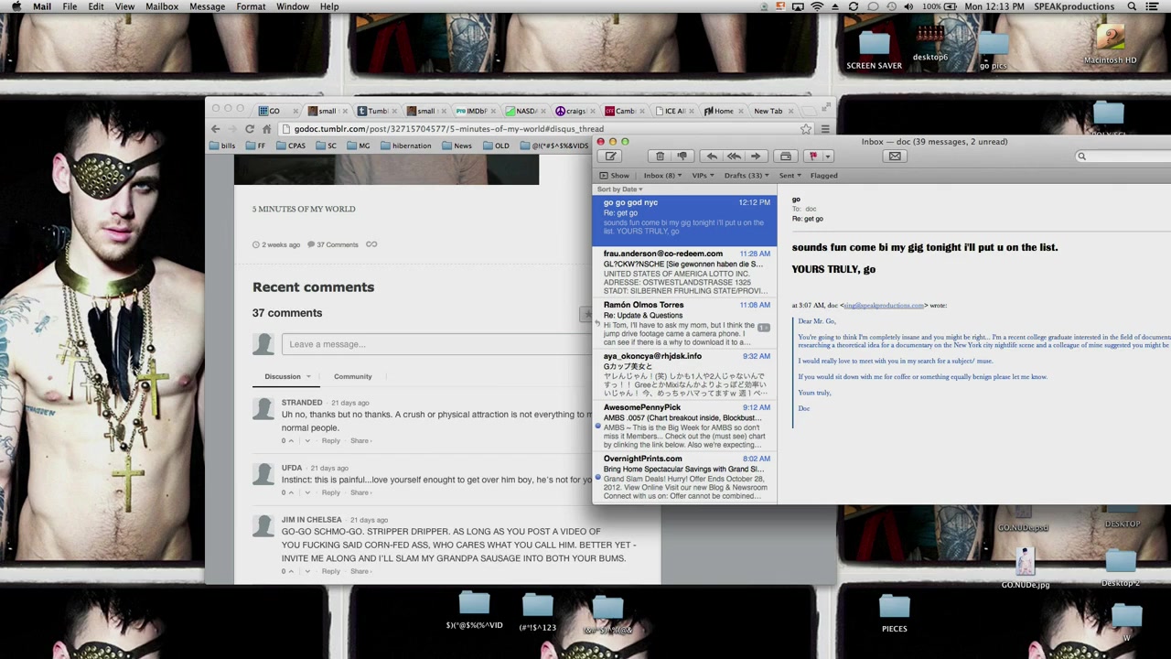Click the Archive box icon in Mail

(785, 157)
